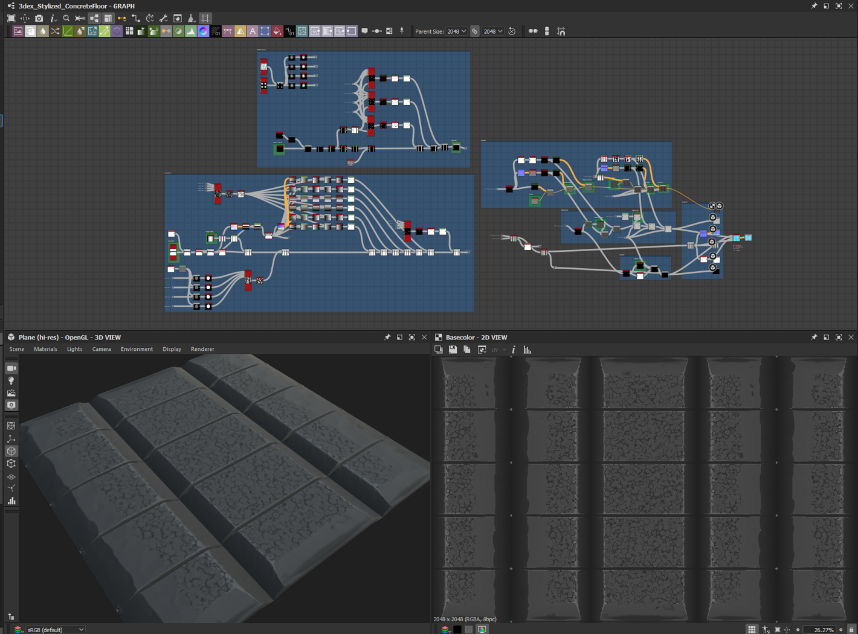
Task: Show image information in 2D View
Action: pyautogui.click(x=514, y=350)
